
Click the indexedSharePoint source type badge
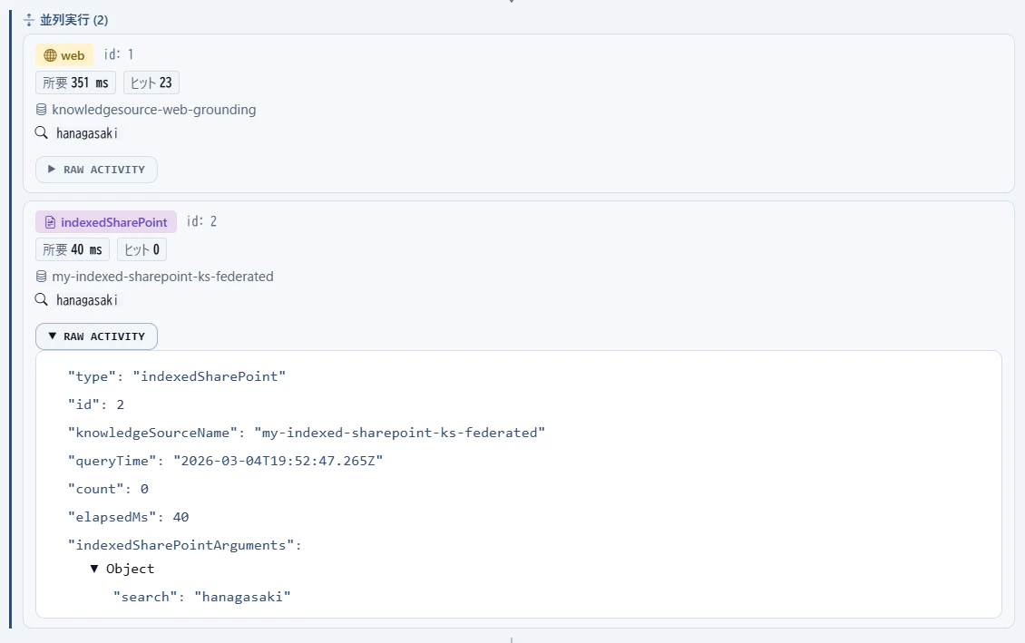tap(106, 222)
